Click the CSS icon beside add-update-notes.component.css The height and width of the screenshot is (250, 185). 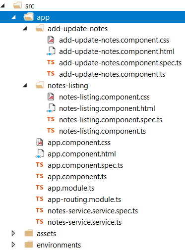pos(51,40)
